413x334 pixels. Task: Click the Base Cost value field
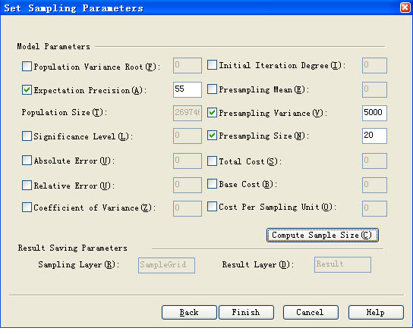pyautogui.click(x=374, y=185)
